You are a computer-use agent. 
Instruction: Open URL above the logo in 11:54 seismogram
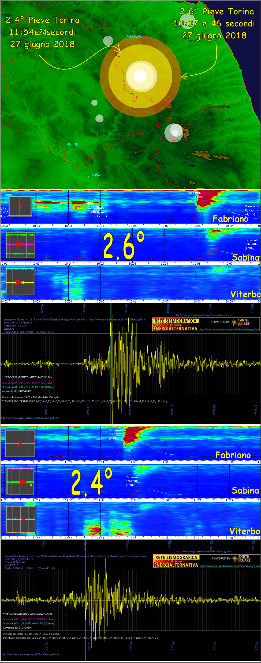[x=204, y=551]
